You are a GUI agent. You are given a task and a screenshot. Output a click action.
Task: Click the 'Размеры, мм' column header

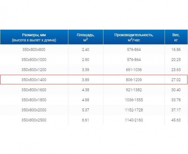[34, 37]
